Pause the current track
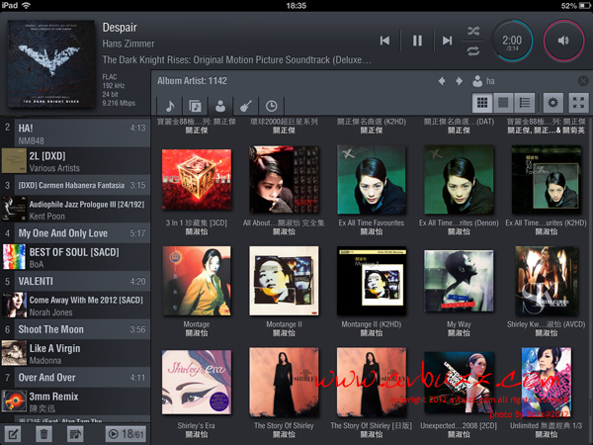 point(417,41)
